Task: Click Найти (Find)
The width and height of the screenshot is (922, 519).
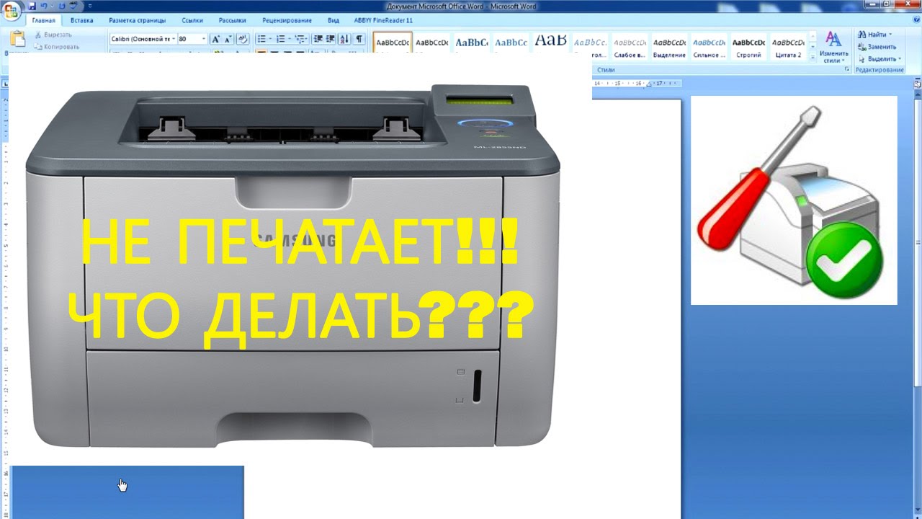Action: coord(875,35)
